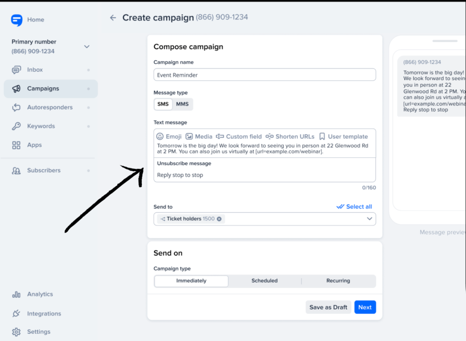
Task: Click the Campaigns megaphone icon
Action: coord(16,89)
